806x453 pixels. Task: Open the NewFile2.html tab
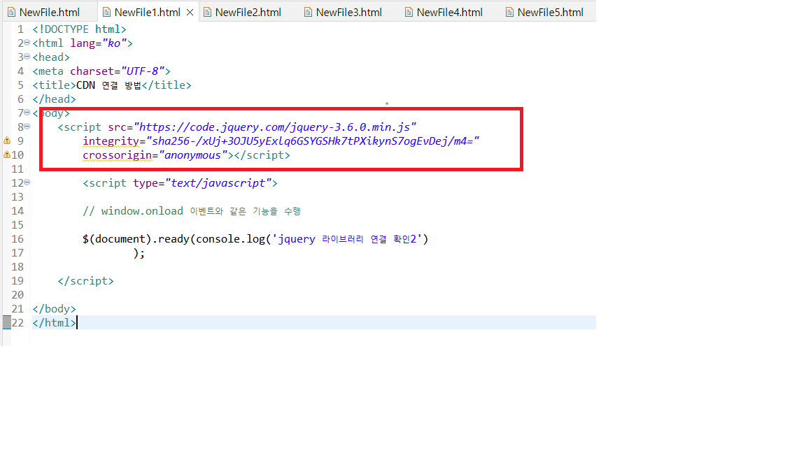[248, 13]
